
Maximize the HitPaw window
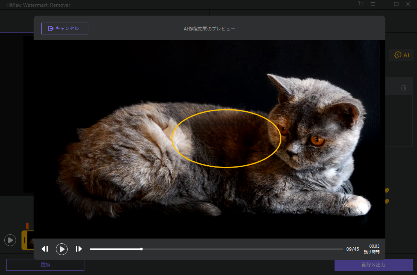[x=396, y=4]
